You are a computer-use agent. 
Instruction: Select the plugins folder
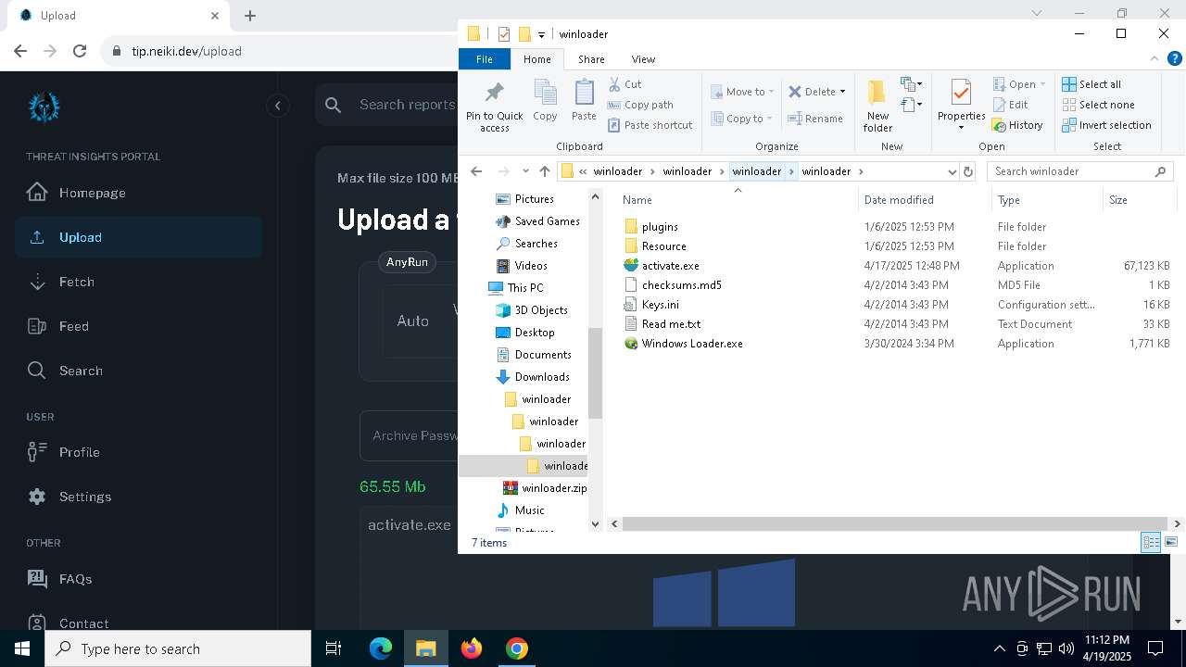coord(660,227)
